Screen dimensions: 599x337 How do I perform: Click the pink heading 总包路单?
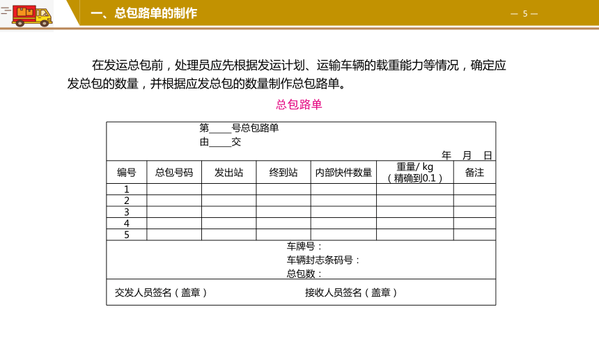click(299, 104)
